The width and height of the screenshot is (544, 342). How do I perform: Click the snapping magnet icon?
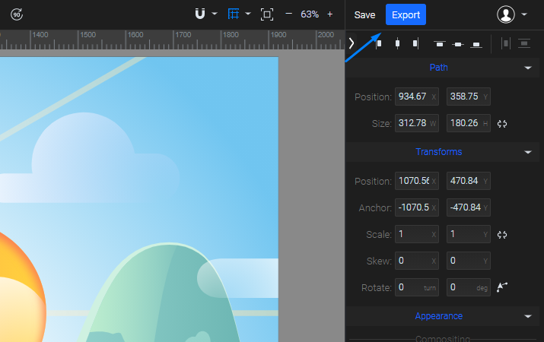(x=200, y=14)
